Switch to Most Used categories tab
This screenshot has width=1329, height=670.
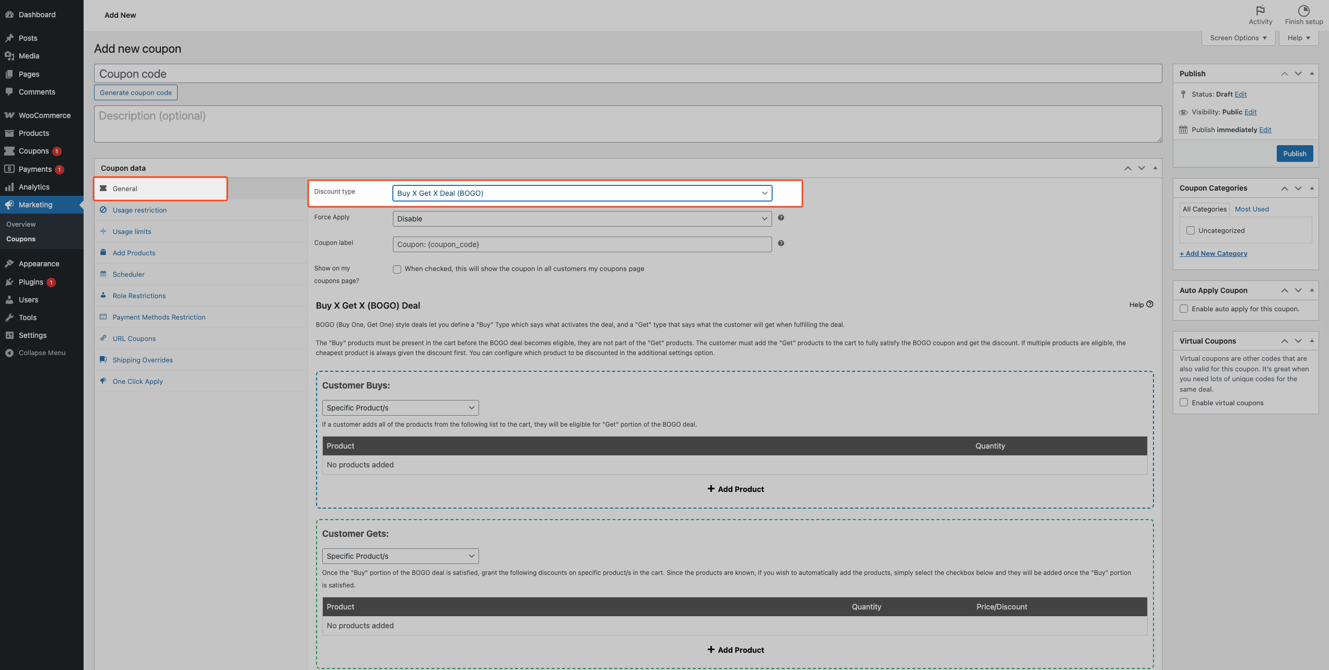(1251, 209)
